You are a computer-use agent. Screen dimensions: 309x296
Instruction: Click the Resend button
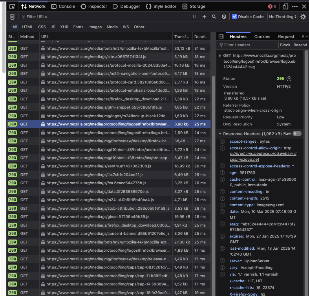(300, 45)
